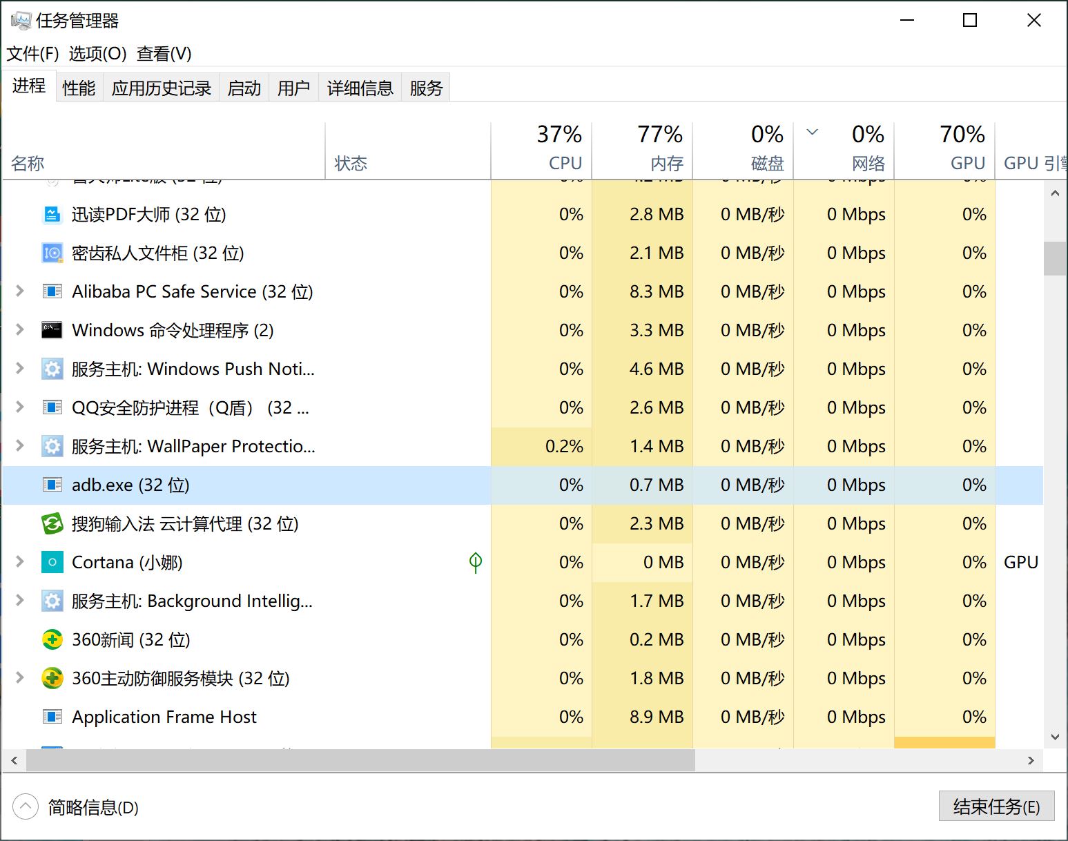Click the 搜狗输入法 云计算代理 icon
Viewport: 1068px width, 841px height.
coord(52,524)
